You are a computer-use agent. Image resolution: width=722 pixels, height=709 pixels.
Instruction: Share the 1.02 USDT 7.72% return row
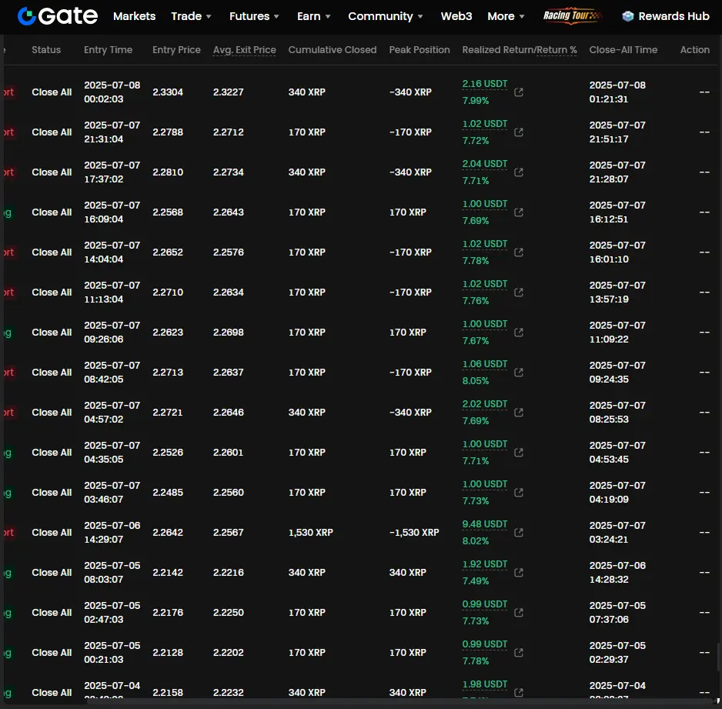coord(519,132)
